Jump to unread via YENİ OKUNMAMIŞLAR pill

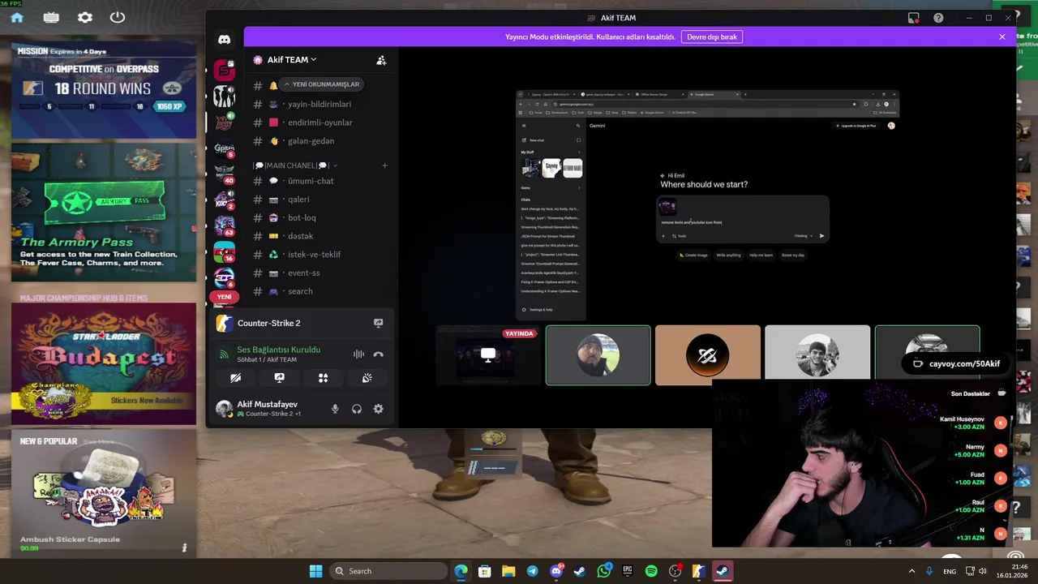[x=321, y=84]
